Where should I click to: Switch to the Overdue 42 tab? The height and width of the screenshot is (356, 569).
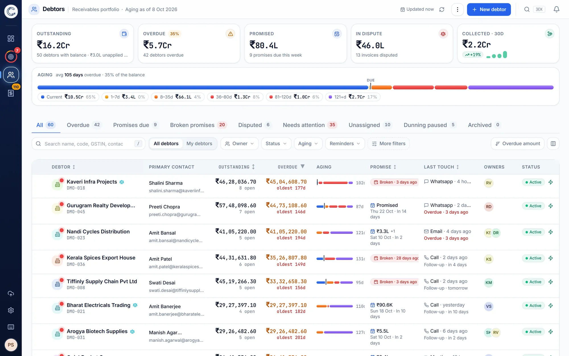pyautogui.click(x=84, y=125)
